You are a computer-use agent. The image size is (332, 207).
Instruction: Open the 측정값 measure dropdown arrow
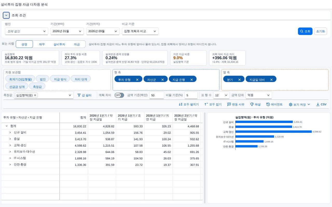[x=70, y=95]
